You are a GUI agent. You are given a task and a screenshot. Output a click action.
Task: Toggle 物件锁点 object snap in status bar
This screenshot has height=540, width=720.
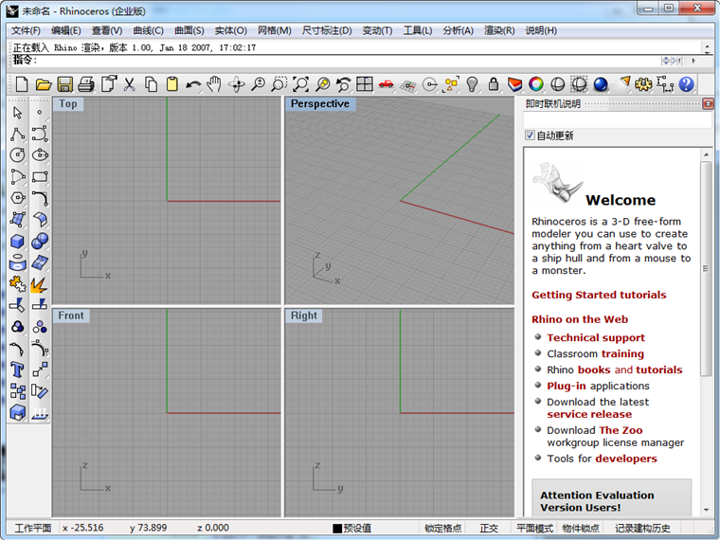581,528
